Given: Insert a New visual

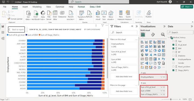Looking at the screenshot, I should click(98, 15).
